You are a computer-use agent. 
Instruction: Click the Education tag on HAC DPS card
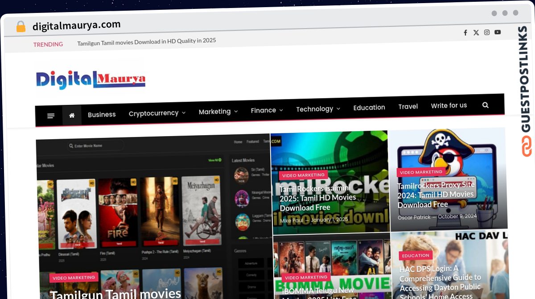[416, 255]
